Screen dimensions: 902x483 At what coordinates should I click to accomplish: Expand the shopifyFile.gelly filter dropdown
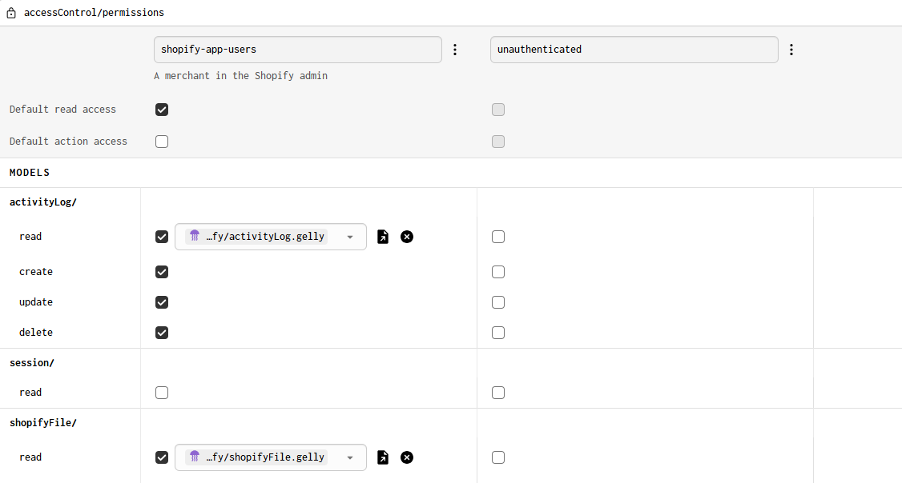(350, 457)
